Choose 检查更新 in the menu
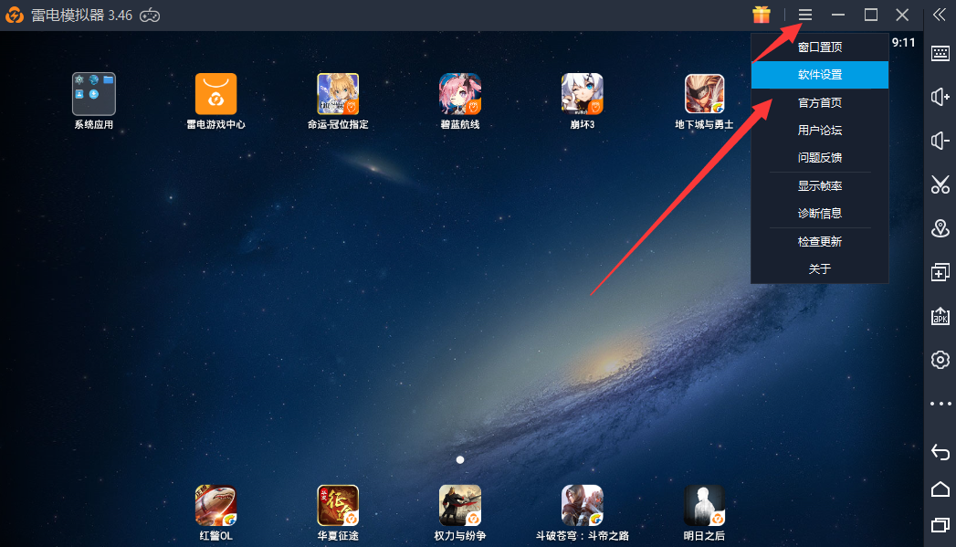956x547 pixels. tap(819, 242)
